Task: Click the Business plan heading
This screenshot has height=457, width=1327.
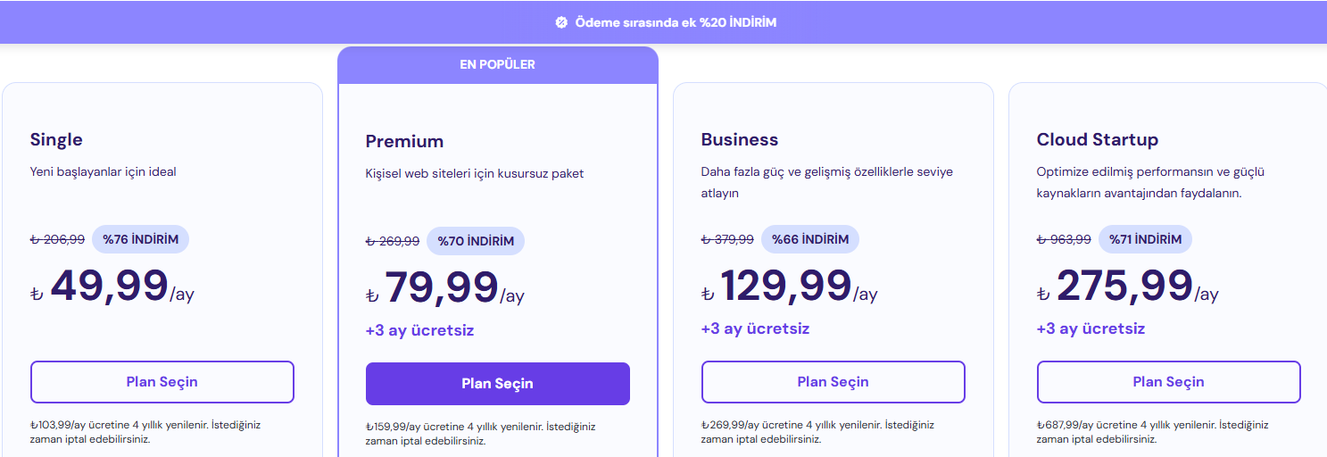Action: 740,139
